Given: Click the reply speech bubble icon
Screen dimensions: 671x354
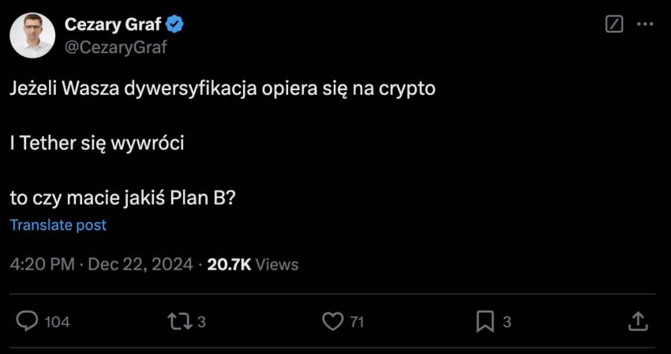Looking at the screenshot, I should pyautogui.click(x=27, y=321).
